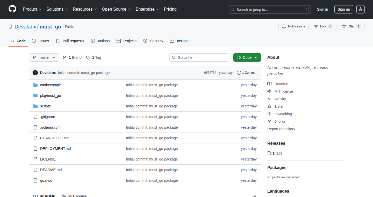Expand the Enterprise menu
373x197 pixels.
(147, 9)
